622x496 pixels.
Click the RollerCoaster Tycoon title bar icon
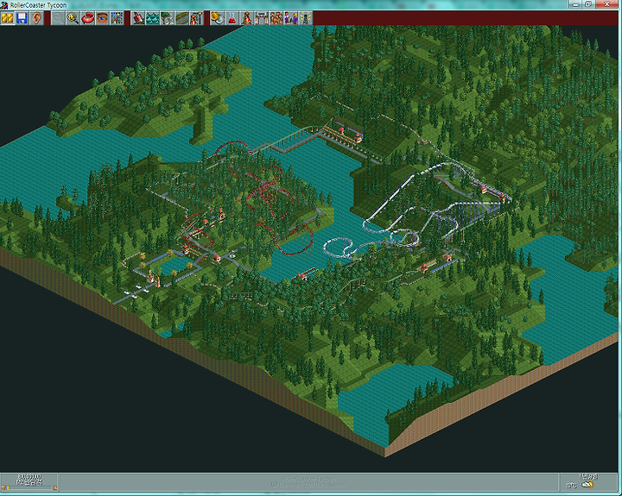tap(4, 5)
